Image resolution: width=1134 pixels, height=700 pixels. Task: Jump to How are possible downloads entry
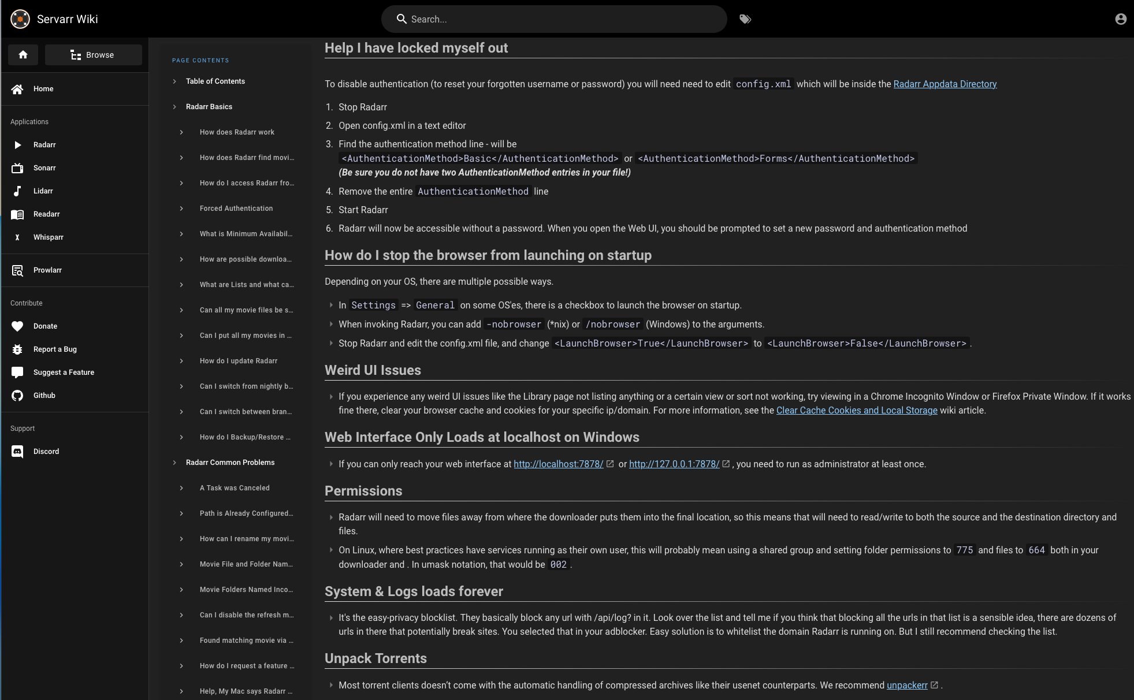tap(246, 259)
